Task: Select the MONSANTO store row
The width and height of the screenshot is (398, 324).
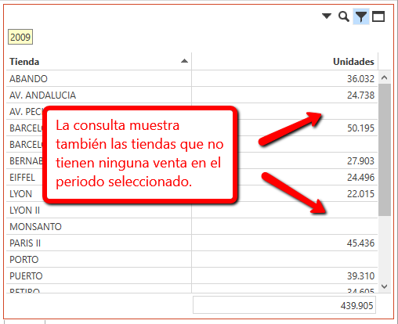Action: [192, 226]
